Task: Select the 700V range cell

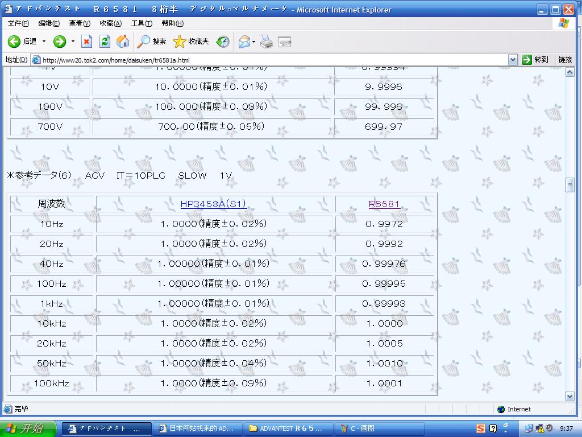Action: (50, 127)
